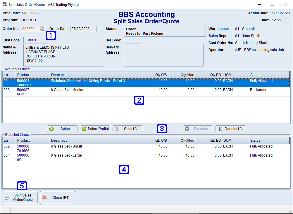Click the Sales Rep 01 - Jane Smith field
Image resolution: width=293 pixels, height=214 pixels.
coord(261,36)
